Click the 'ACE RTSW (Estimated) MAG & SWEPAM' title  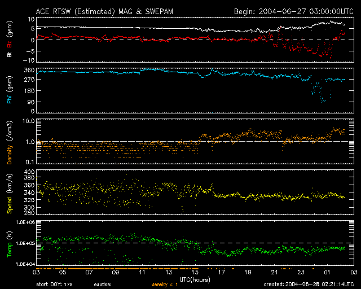click(104, 11)
